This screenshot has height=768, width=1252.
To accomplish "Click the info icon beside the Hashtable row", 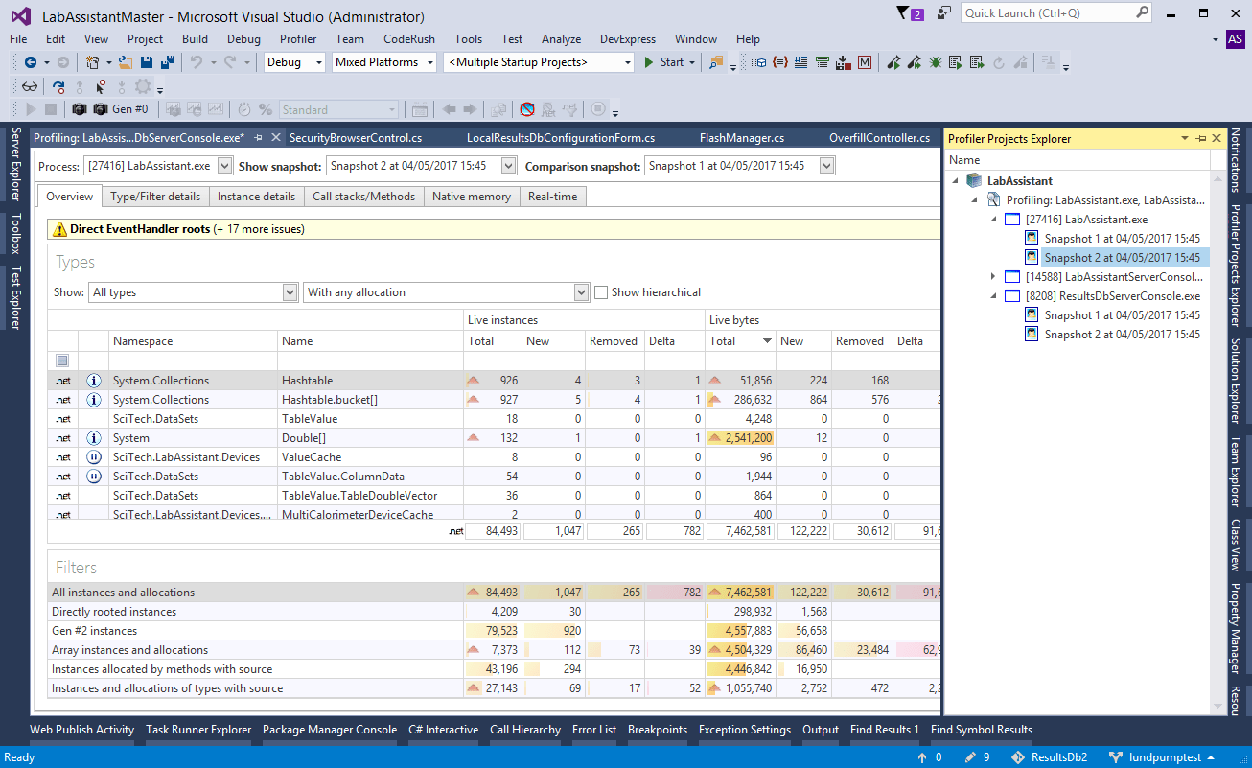I will click(93, 380).
